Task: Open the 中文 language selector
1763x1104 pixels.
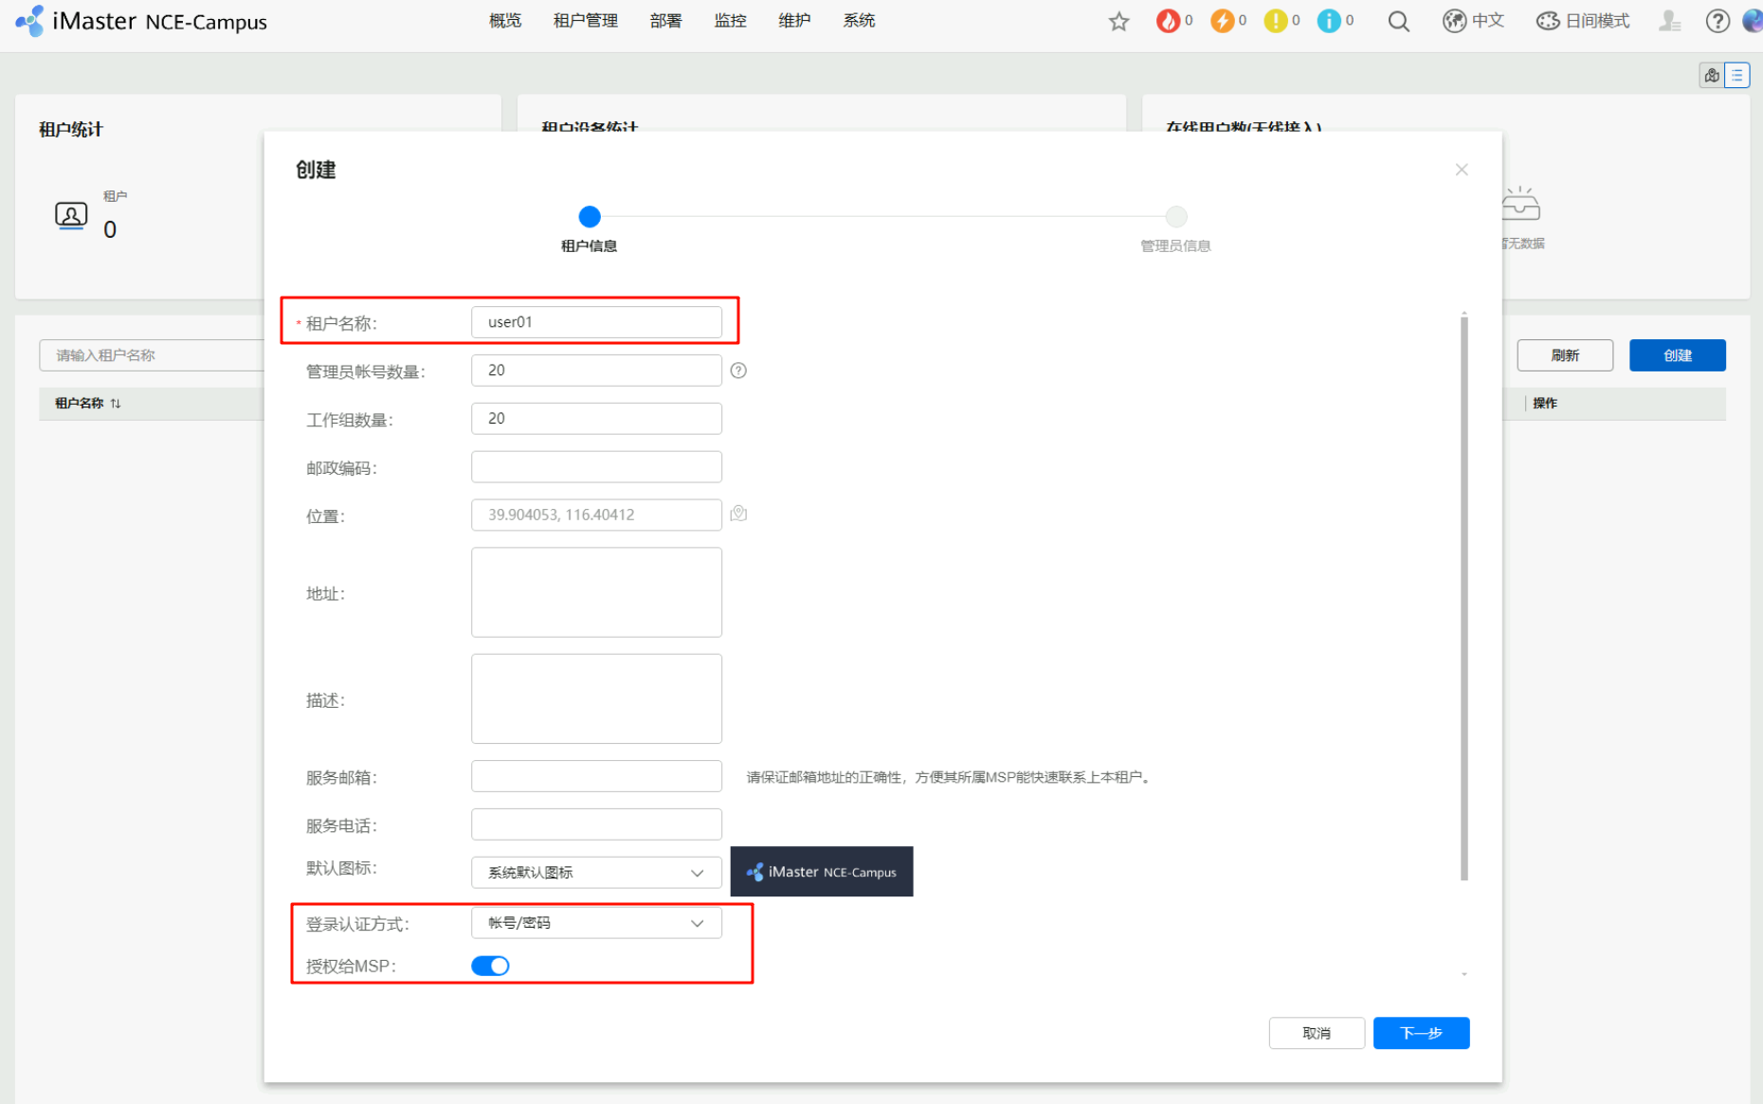Action: click(1473, 21)
